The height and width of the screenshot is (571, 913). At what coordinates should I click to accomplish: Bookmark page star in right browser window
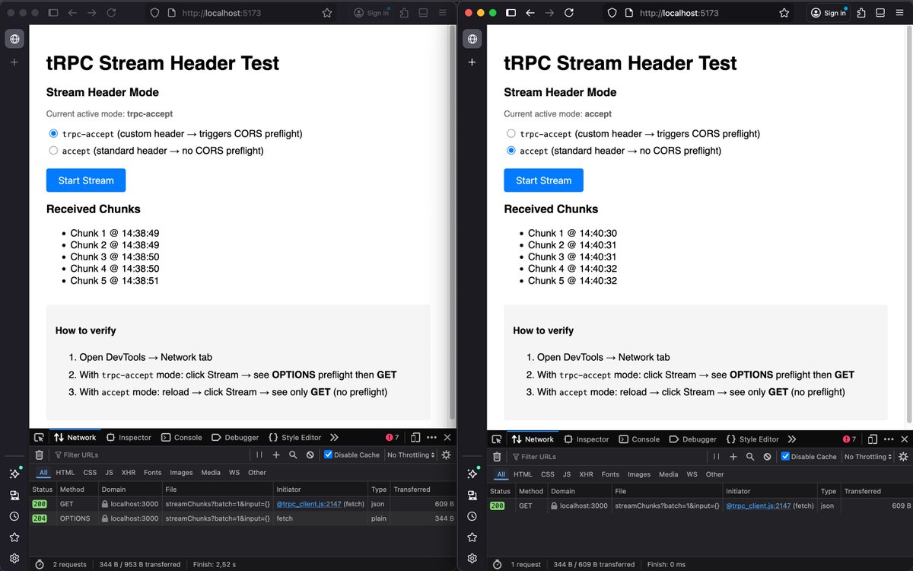[x=784, y=13]
